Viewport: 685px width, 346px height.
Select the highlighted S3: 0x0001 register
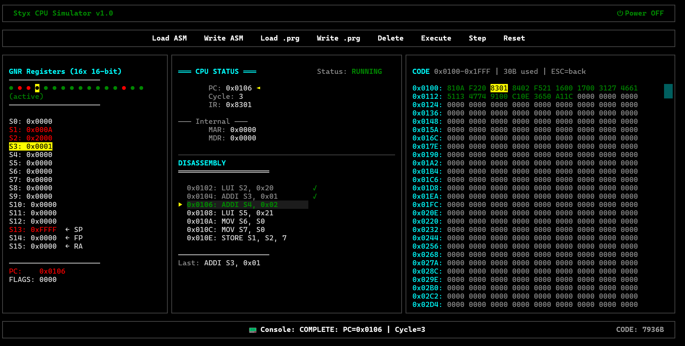pyautogui.click(x=31, y=146)
